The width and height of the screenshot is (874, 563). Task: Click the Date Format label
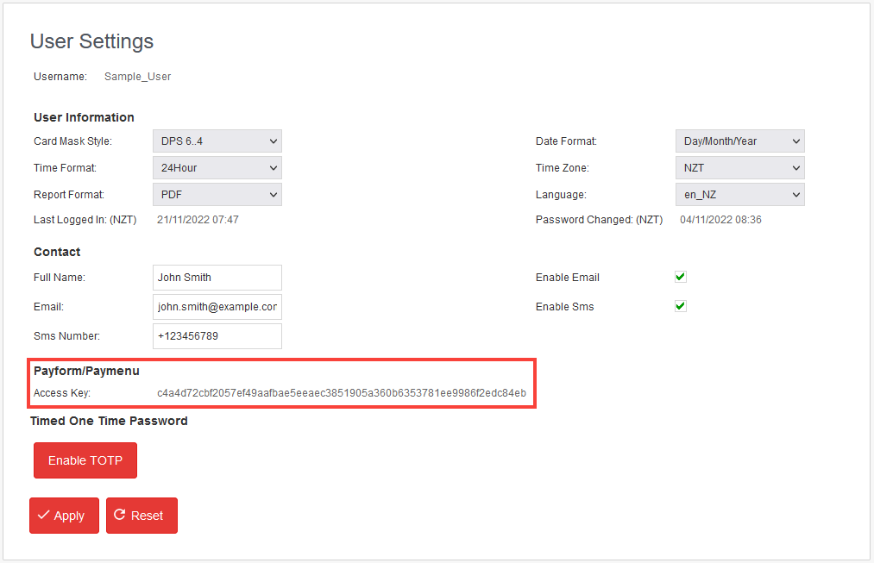pyautogui.click(x=566, y=141)
